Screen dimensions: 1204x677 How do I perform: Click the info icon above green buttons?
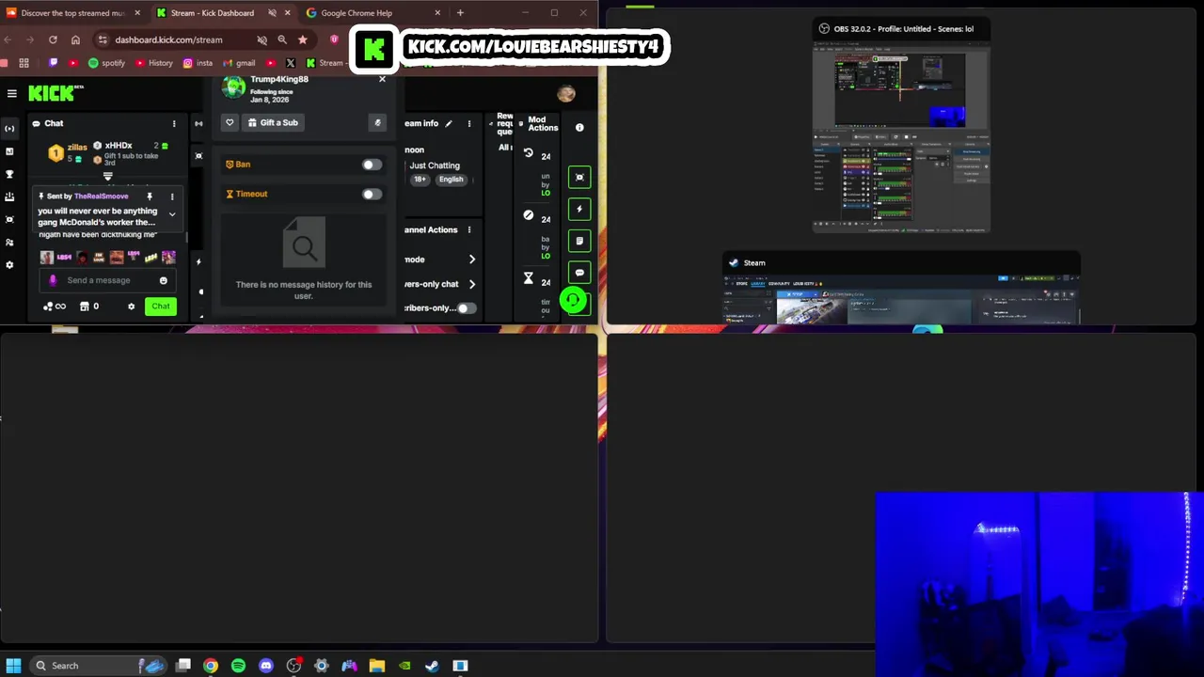click(579, 128)
